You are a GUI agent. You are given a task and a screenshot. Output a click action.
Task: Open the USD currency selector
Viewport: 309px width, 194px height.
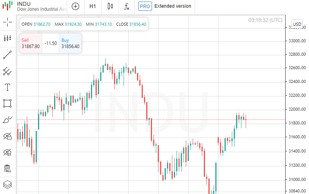click(297, 24)
